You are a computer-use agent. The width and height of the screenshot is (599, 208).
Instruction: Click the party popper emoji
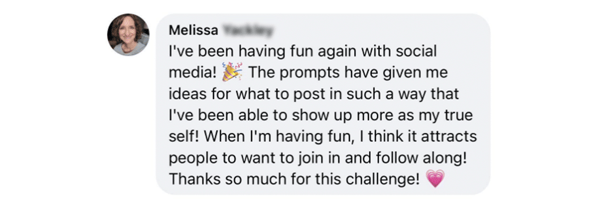(232, 73)
